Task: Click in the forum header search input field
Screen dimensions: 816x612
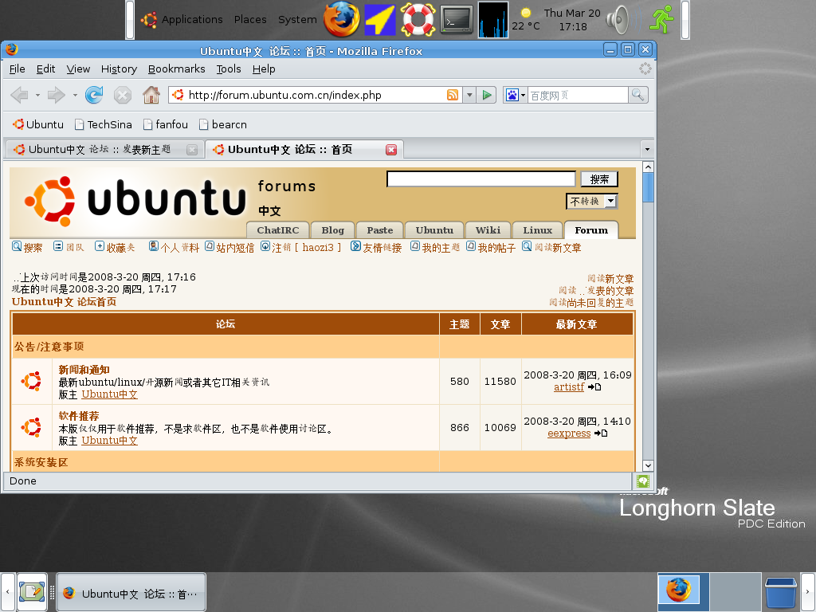Action: [x=481, y=179]
